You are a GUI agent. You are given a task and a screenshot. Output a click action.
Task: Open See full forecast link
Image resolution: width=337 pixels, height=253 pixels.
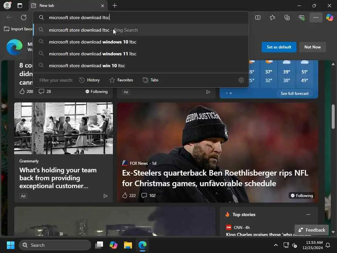pos(295,93)
